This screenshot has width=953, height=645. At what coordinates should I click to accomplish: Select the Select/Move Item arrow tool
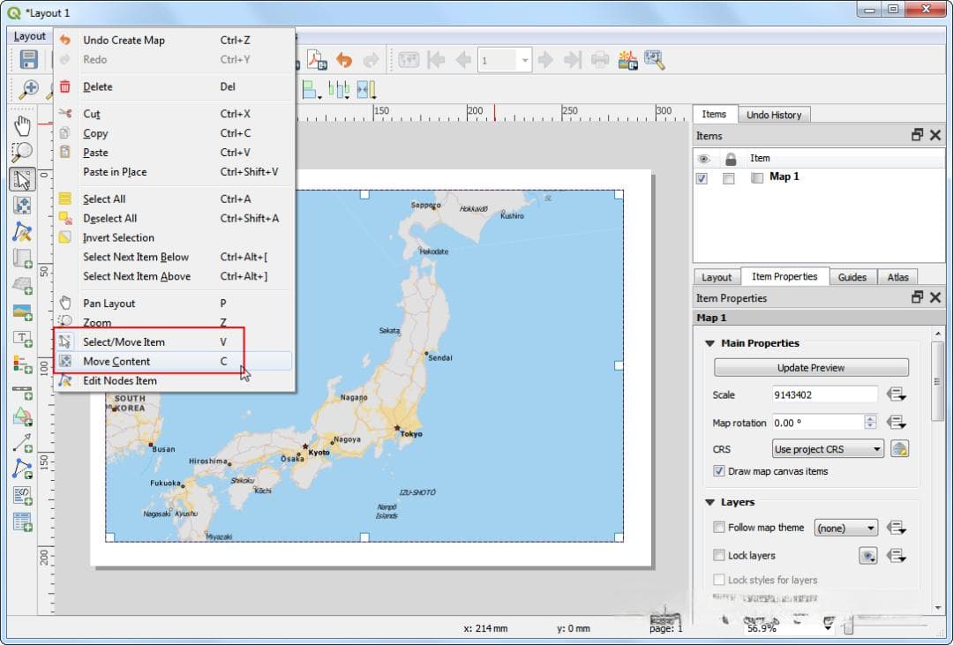(x=22, y=180)
